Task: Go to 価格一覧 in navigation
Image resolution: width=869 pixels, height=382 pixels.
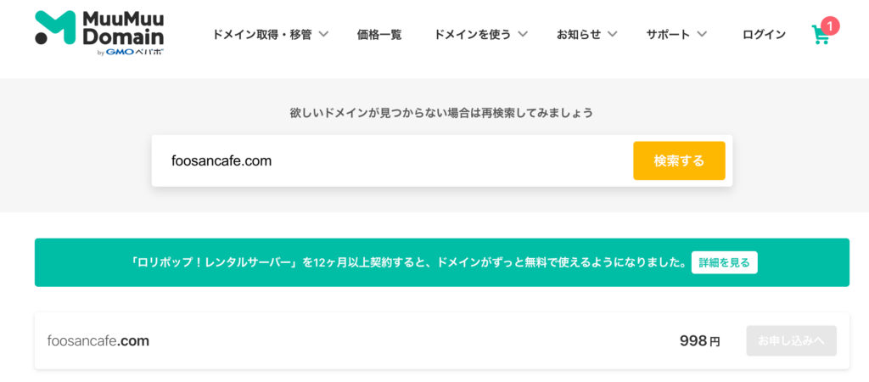Action: 379,35
